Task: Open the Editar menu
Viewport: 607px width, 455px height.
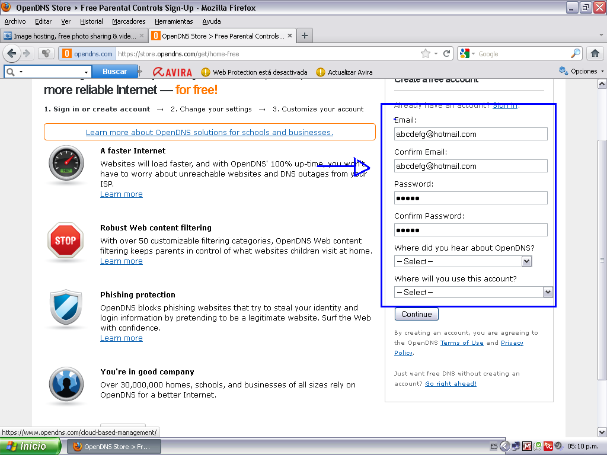Action: click(x=43, y=21)
